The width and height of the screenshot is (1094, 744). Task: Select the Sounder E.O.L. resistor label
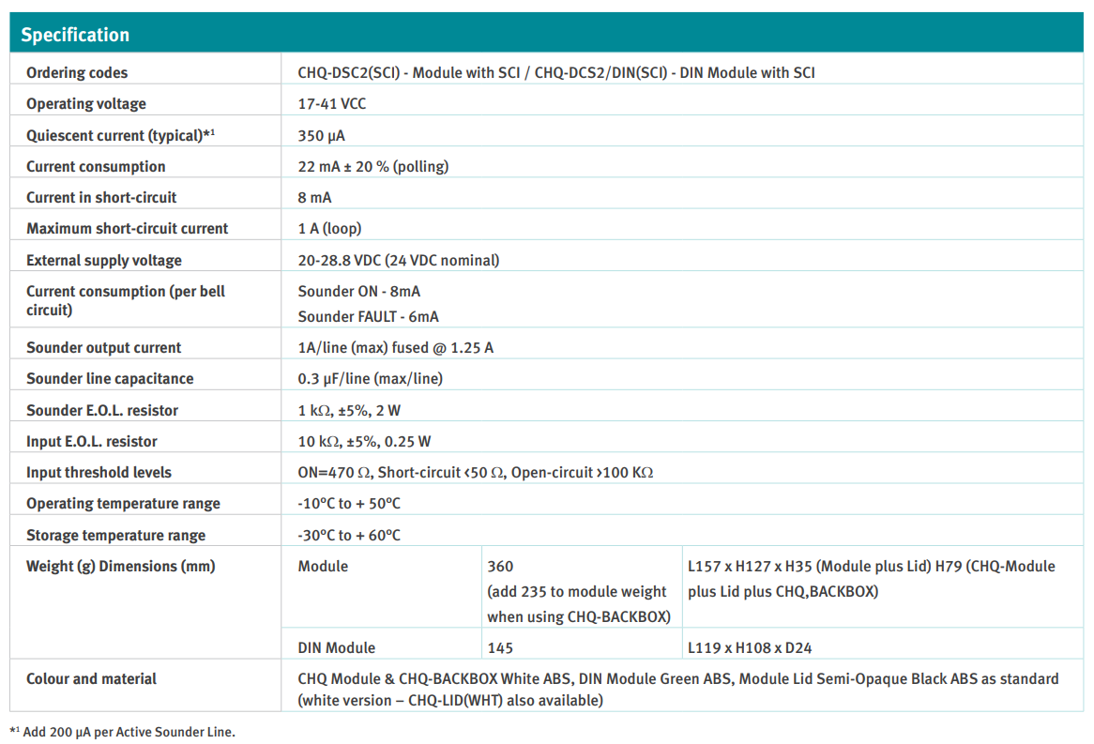click(x=102, y=410)
